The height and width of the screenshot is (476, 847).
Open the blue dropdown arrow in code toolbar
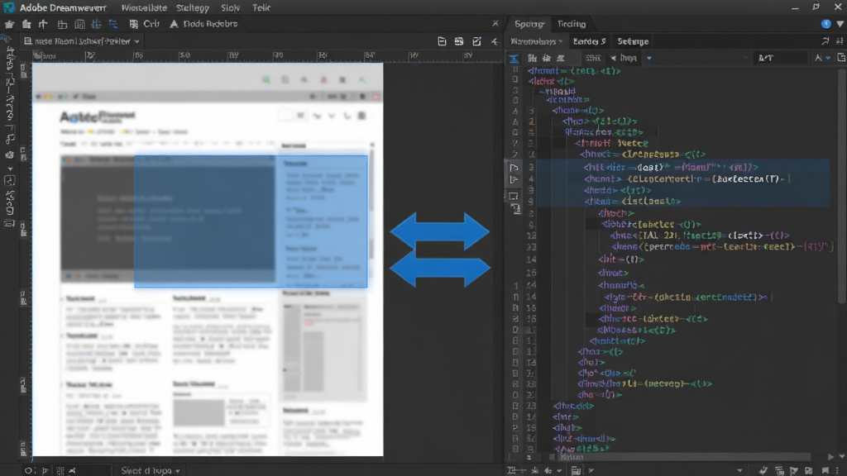(648, 59)
